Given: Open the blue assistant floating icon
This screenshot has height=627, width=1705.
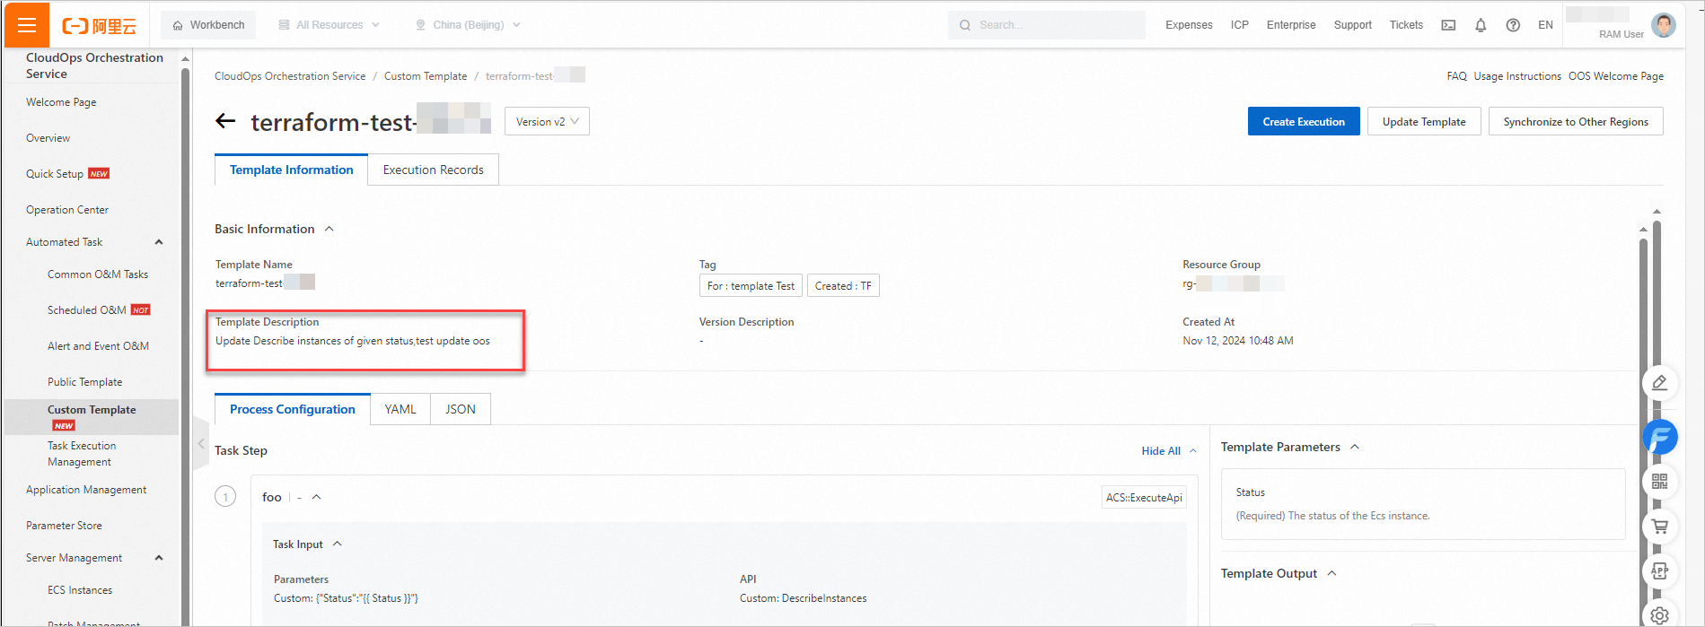Looking at the screenshot, I should point(1660,437).
